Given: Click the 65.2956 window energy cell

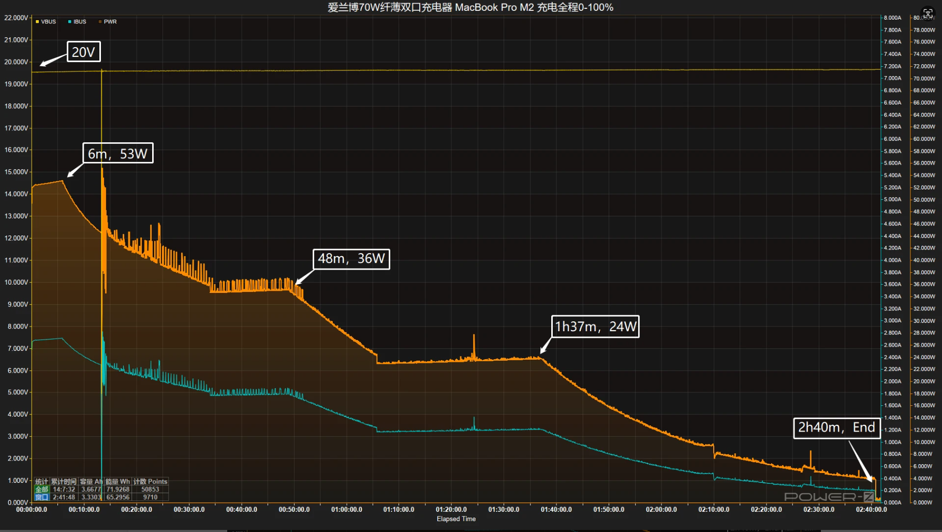Looking at the screenshot, I should (x=118, y=497).
